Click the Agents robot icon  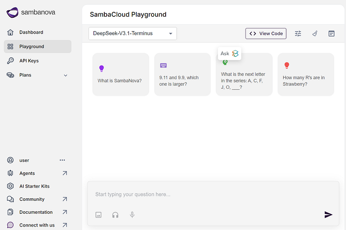10,173
